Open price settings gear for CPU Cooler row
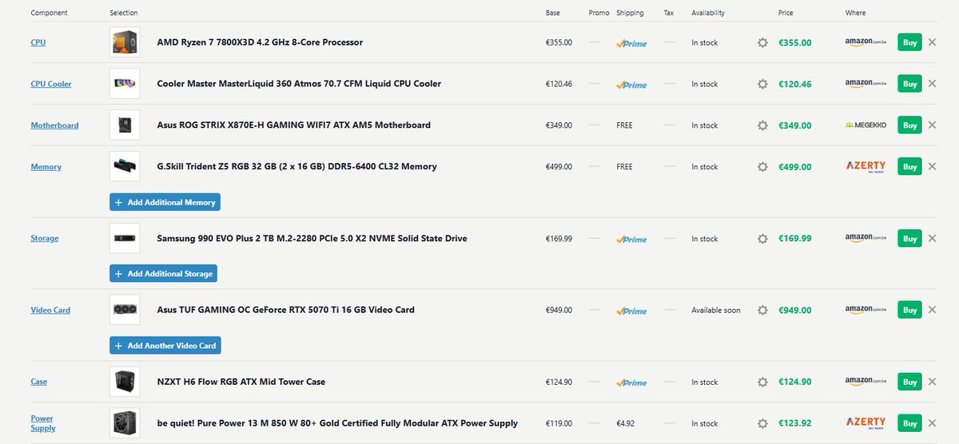The image size is (959, 444). point(762,84)
